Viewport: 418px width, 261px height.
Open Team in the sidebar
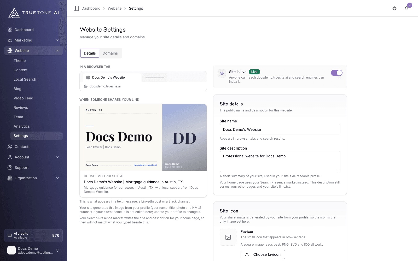point(18,117)
